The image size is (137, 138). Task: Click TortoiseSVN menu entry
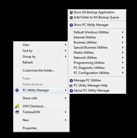coord(41,112)
